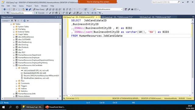This screenshot has height=110, width=195.
Task: Expand the HumanResources.Department table
Action: pos(14,55)
